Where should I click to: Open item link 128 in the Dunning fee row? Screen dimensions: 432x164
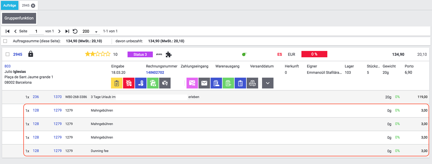[36, 151]
